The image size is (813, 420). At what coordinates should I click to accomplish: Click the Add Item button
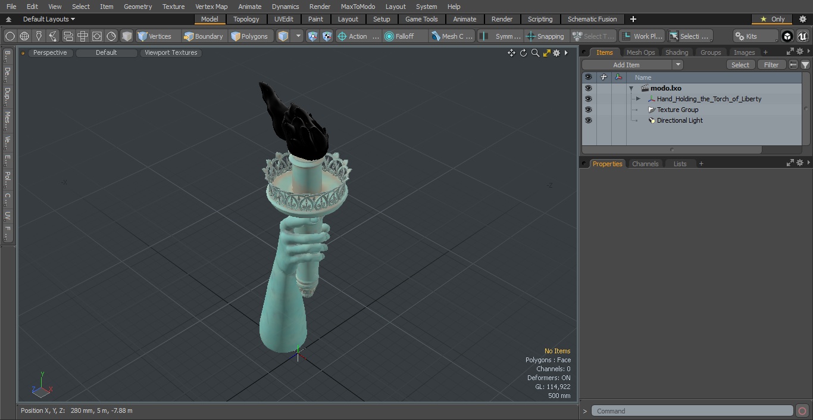627,65
